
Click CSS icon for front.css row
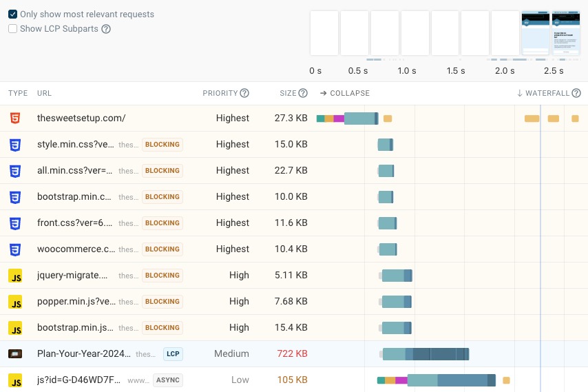15,223
